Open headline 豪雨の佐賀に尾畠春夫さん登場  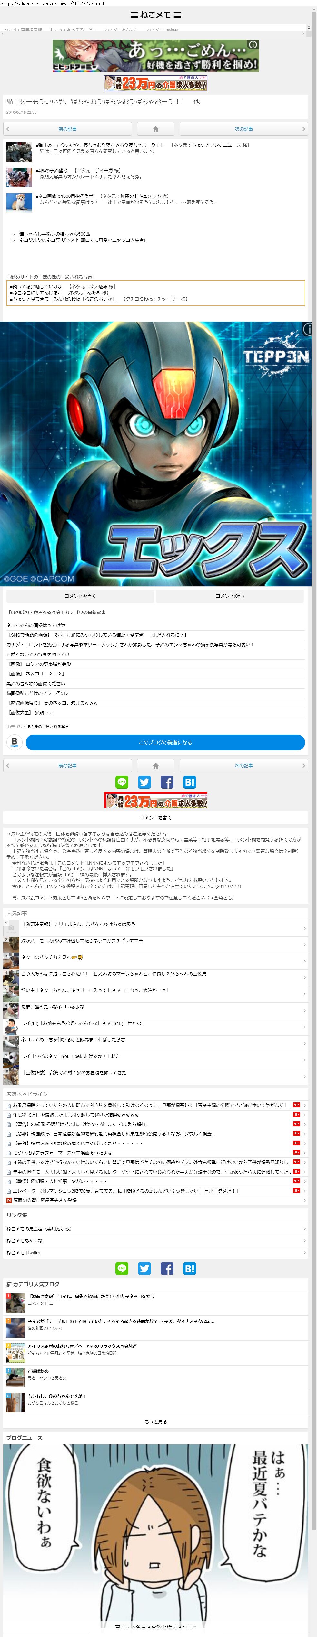155,1200
